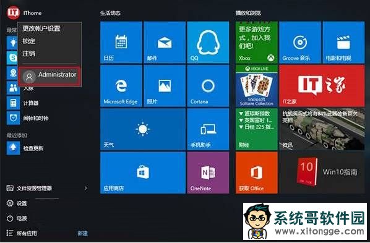370x243 pixels.
Task: Open the Photos (照片) tile
Action: pyautogui.click(x=165, y=86)
